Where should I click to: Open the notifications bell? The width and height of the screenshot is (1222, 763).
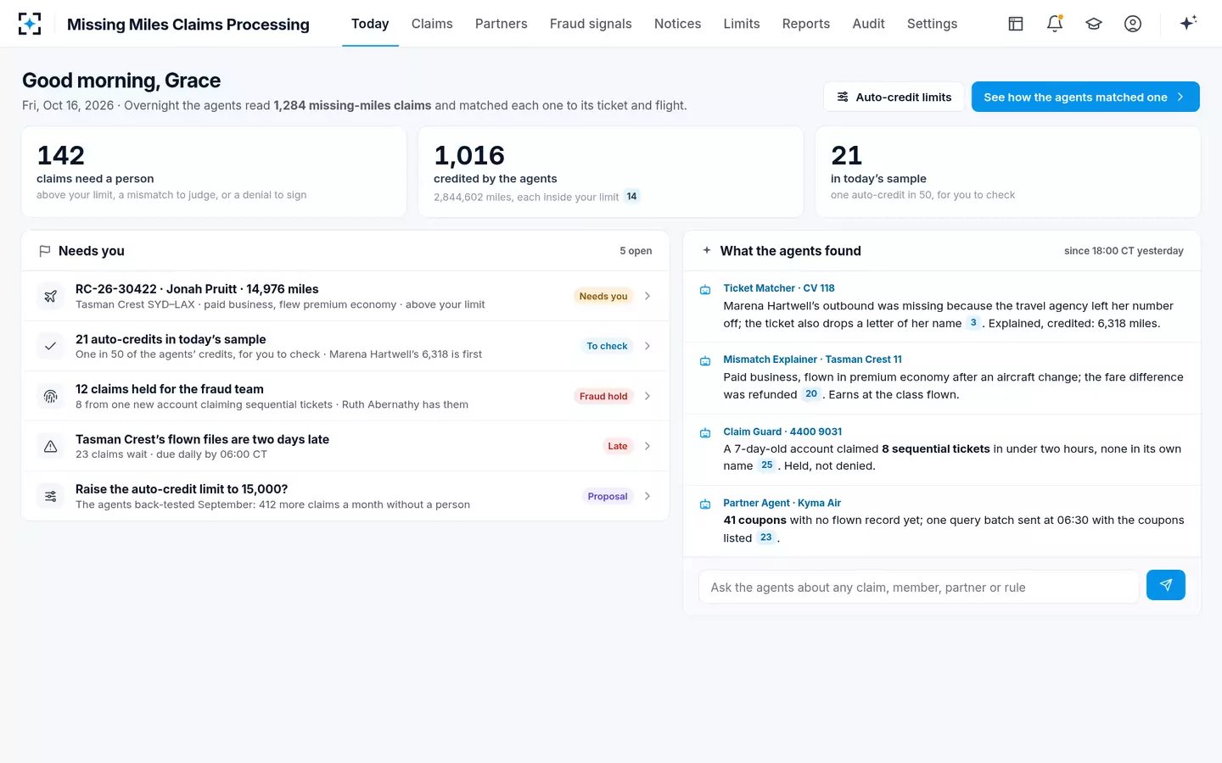pos(1055,24)
